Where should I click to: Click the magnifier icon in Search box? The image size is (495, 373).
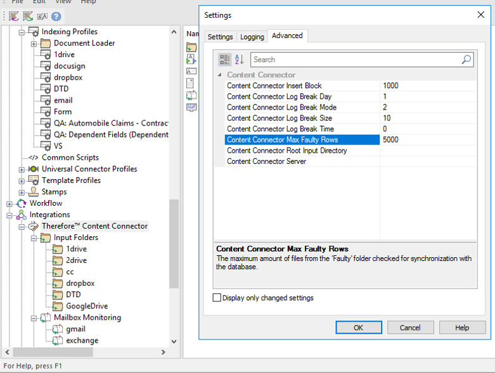tap(466, 60)
